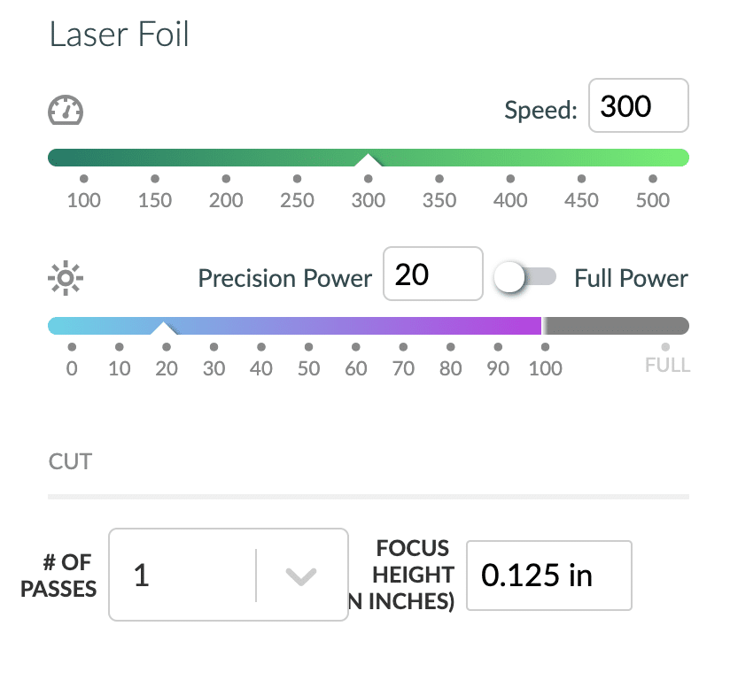This screenshot has width=730, height=680.
Task: Select the 100 power tick
Action: pyautogui.click(x=545, y=347)
